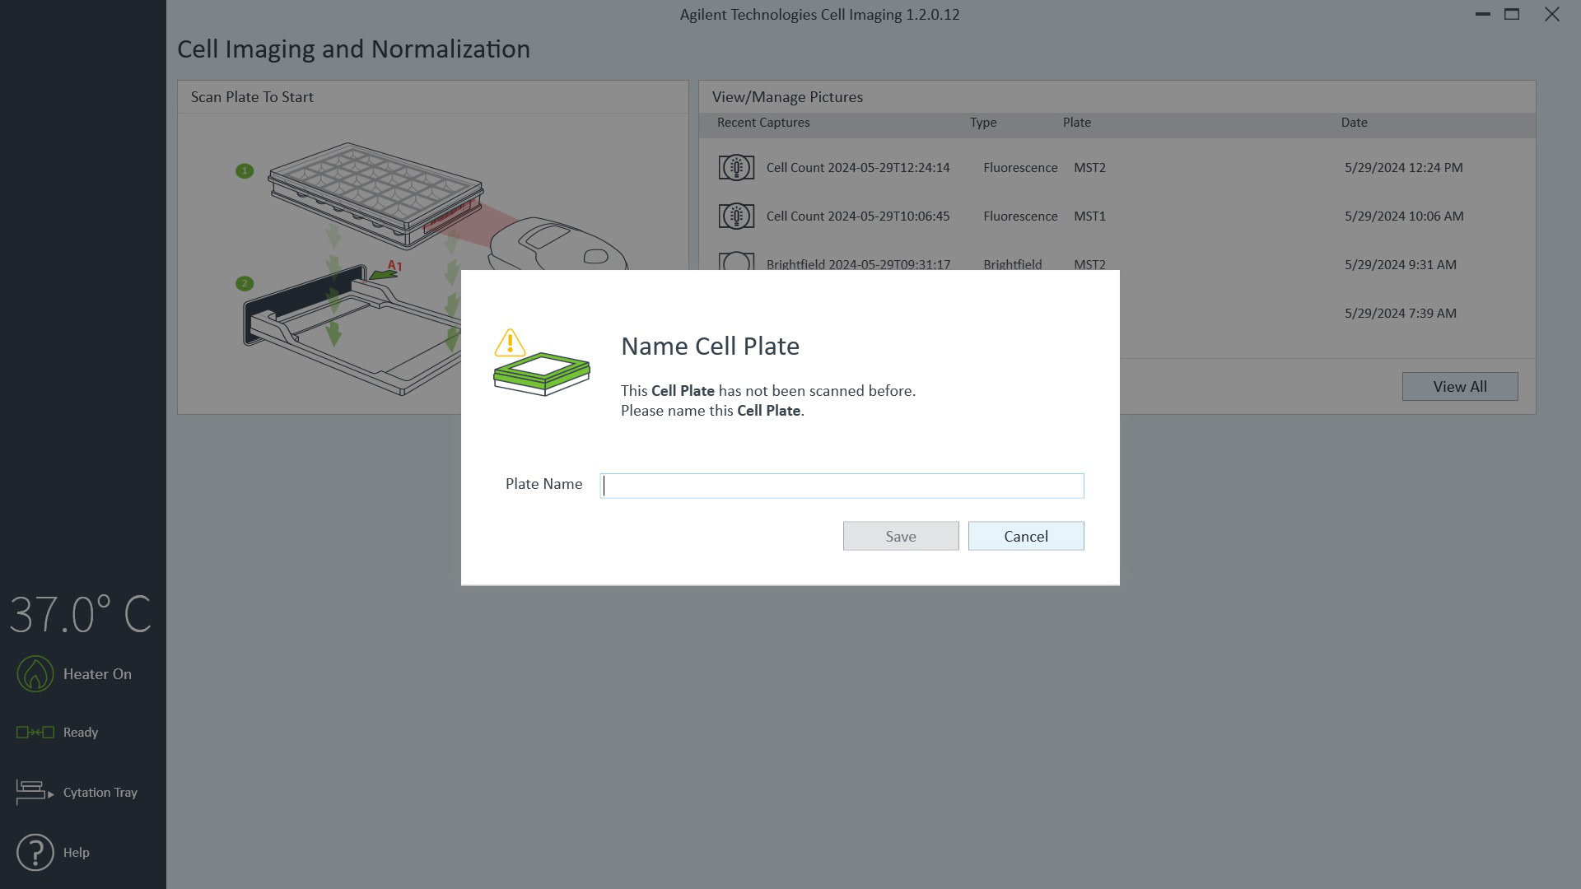This screenshot has height=889, width=1581.
Task: Click 'Fluorescence' type in the 12:24:14 row
Action: (1020, 168)
